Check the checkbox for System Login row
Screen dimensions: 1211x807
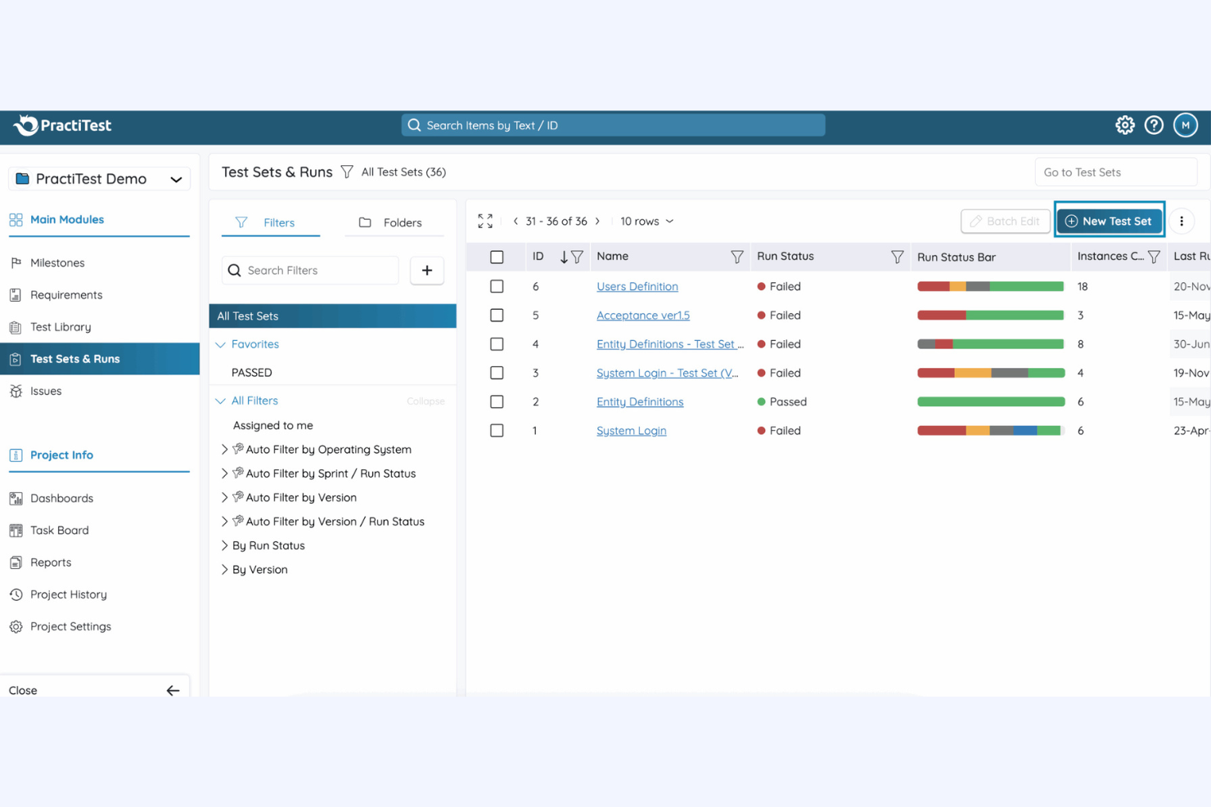(497, 430)
